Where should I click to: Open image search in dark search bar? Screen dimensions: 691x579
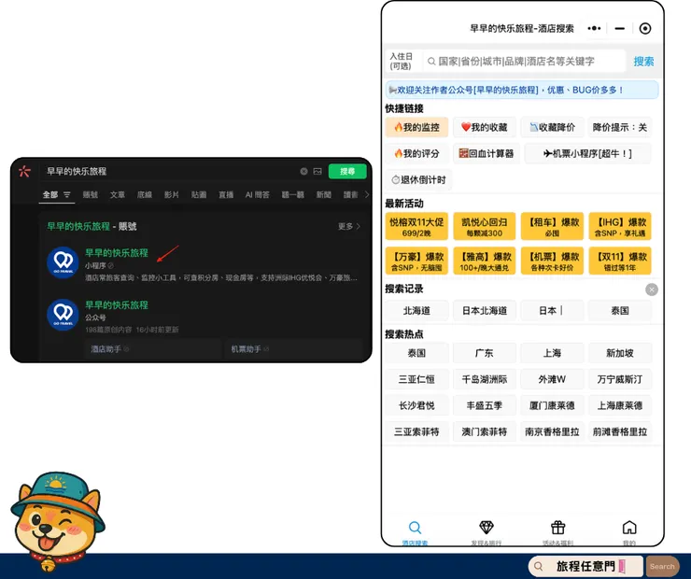(317, 172)
